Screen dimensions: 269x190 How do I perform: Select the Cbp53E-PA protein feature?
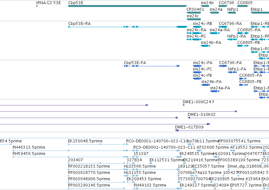152,66
